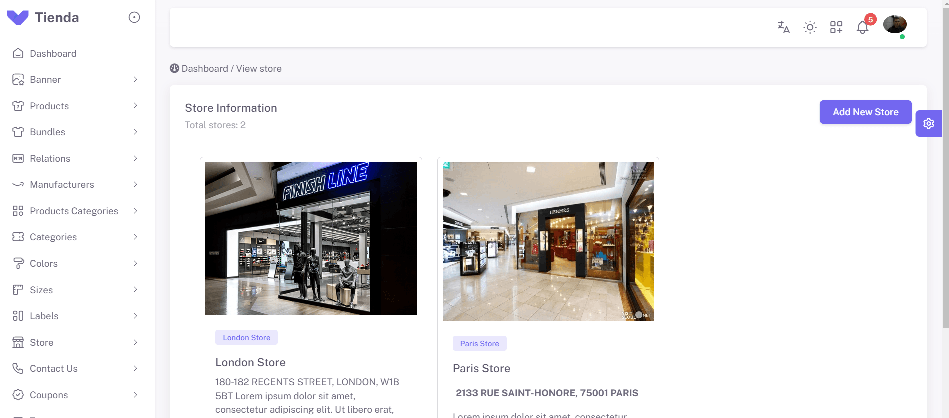
Task: Open notifications bell with 5 badge
Action: pos(863,27)
